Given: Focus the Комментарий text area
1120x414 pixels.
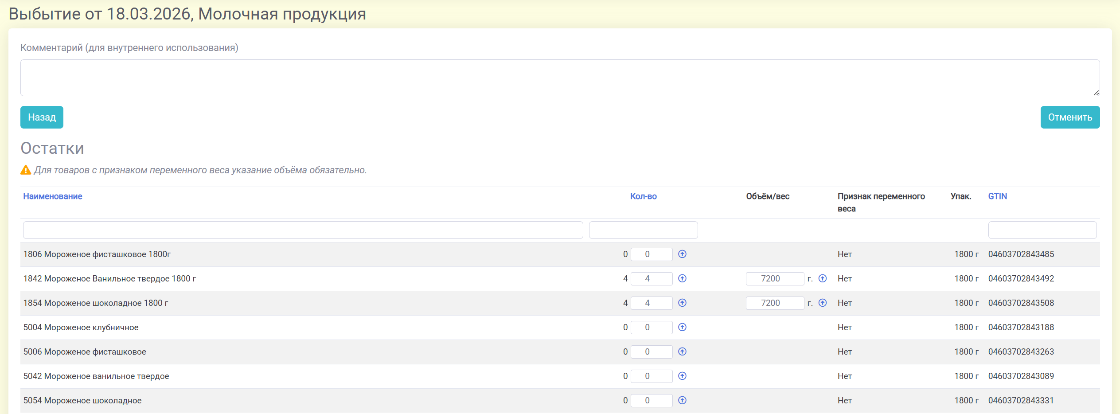Looking at the screenshot, I should [x=560, y=78].
